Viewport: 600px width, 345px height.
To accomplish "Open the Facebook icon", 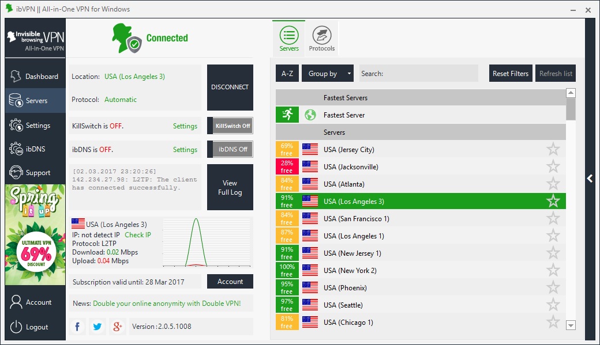I will [77, 327].
